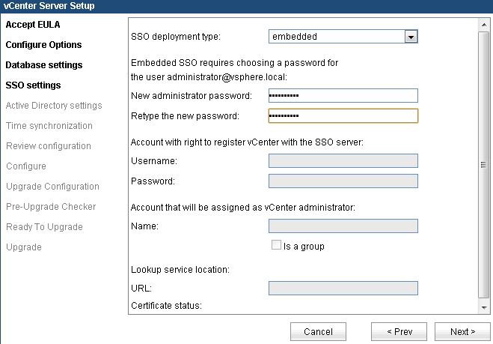Select the embedded SSO deployment type combo box
This screenshot has width=493, height=344.
point(343,37)
